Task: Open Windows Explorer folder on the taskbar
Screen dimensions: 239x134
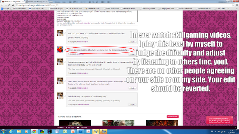Action: pyautogui.click(x=19, y=131)
